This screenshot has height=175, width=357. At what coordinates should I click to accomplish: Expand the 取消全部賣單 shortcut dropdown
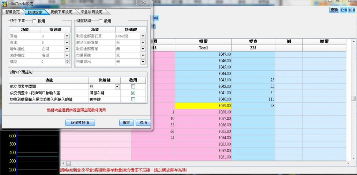tap(143, 49)
